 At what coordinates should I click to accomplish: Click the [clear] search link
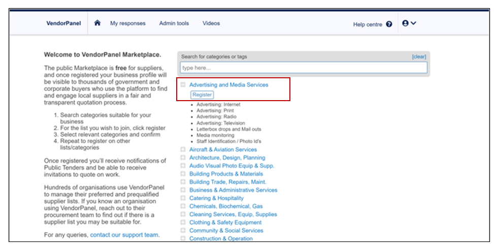tap(419, 57)
